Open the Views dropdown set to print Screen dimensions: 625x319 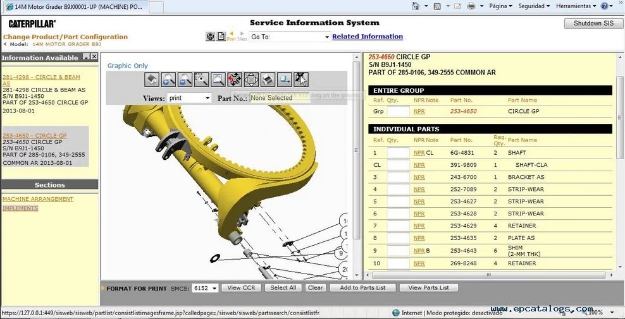[189, 98]
